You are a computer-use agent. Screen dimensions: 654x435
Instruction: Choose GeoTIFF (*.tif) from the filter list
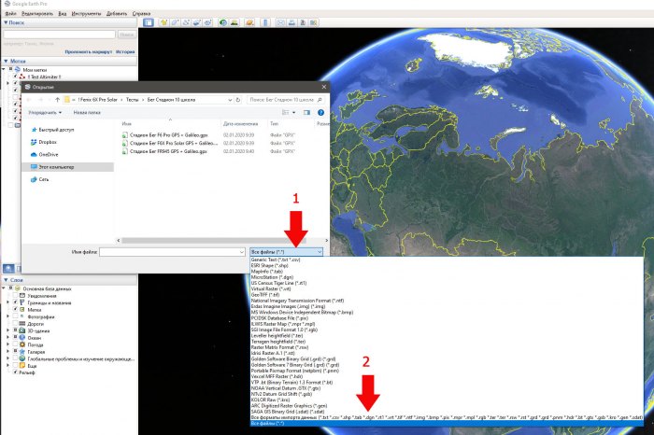click(x=265, y=295)
